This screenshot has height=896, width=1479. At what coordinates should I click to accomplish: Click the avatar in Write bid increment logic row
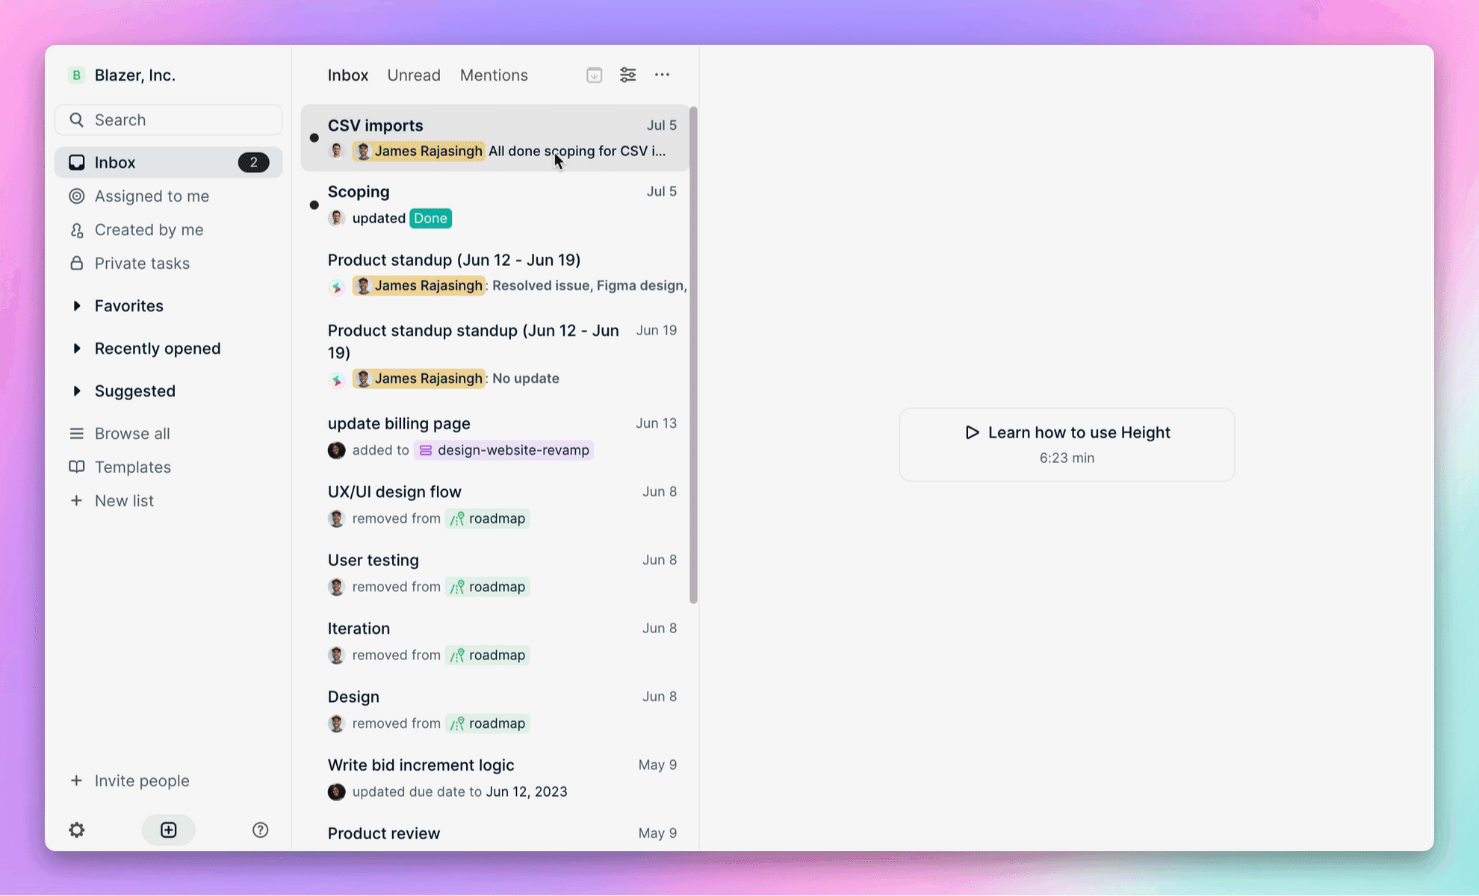pos(337,791)
